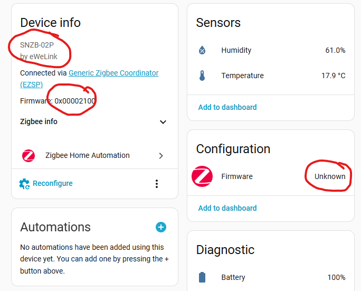Viewport: 361px width, 291px height.
Task: Expand the Zigbee info section
Action: [x=163, y=122]
